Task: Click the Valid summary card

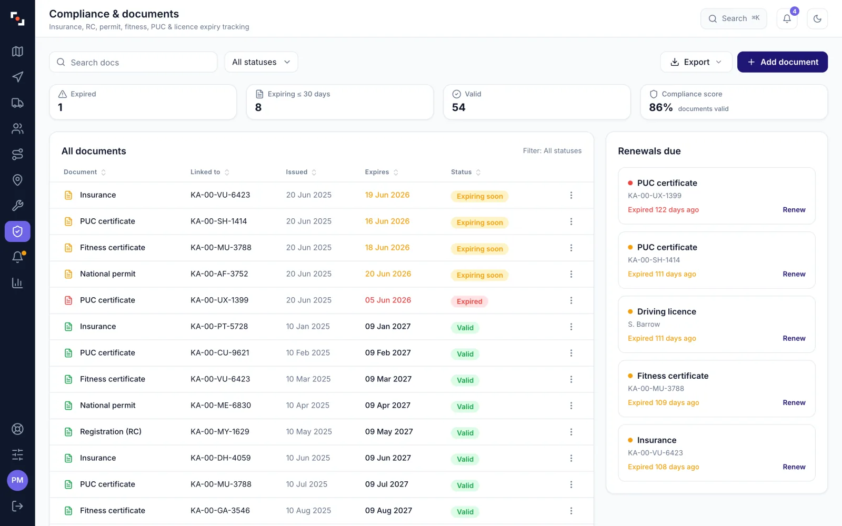Action: pyautogui.click(x=537, y=102)
